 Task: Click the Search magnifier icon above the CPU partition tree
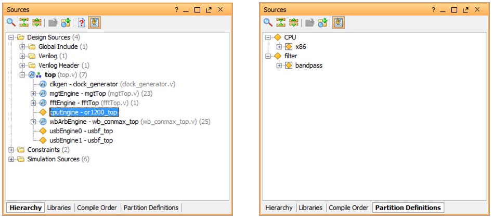tap(268, 22)
